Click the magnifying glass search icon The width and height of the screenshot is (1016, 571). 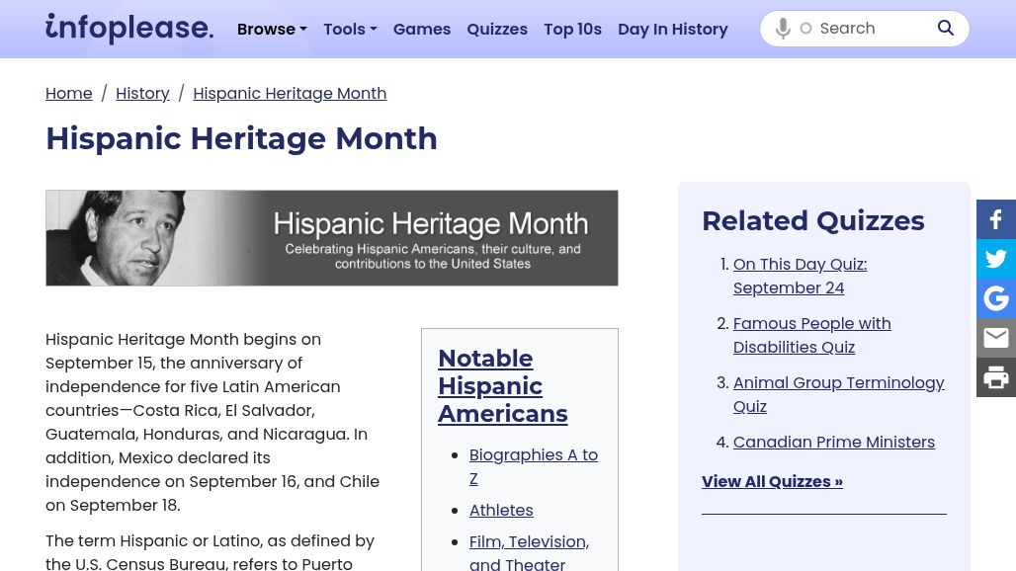946,29
